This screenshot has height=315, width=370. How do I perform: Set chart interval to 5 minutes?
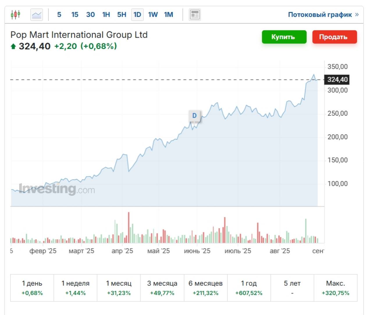[x=59, y=15]
